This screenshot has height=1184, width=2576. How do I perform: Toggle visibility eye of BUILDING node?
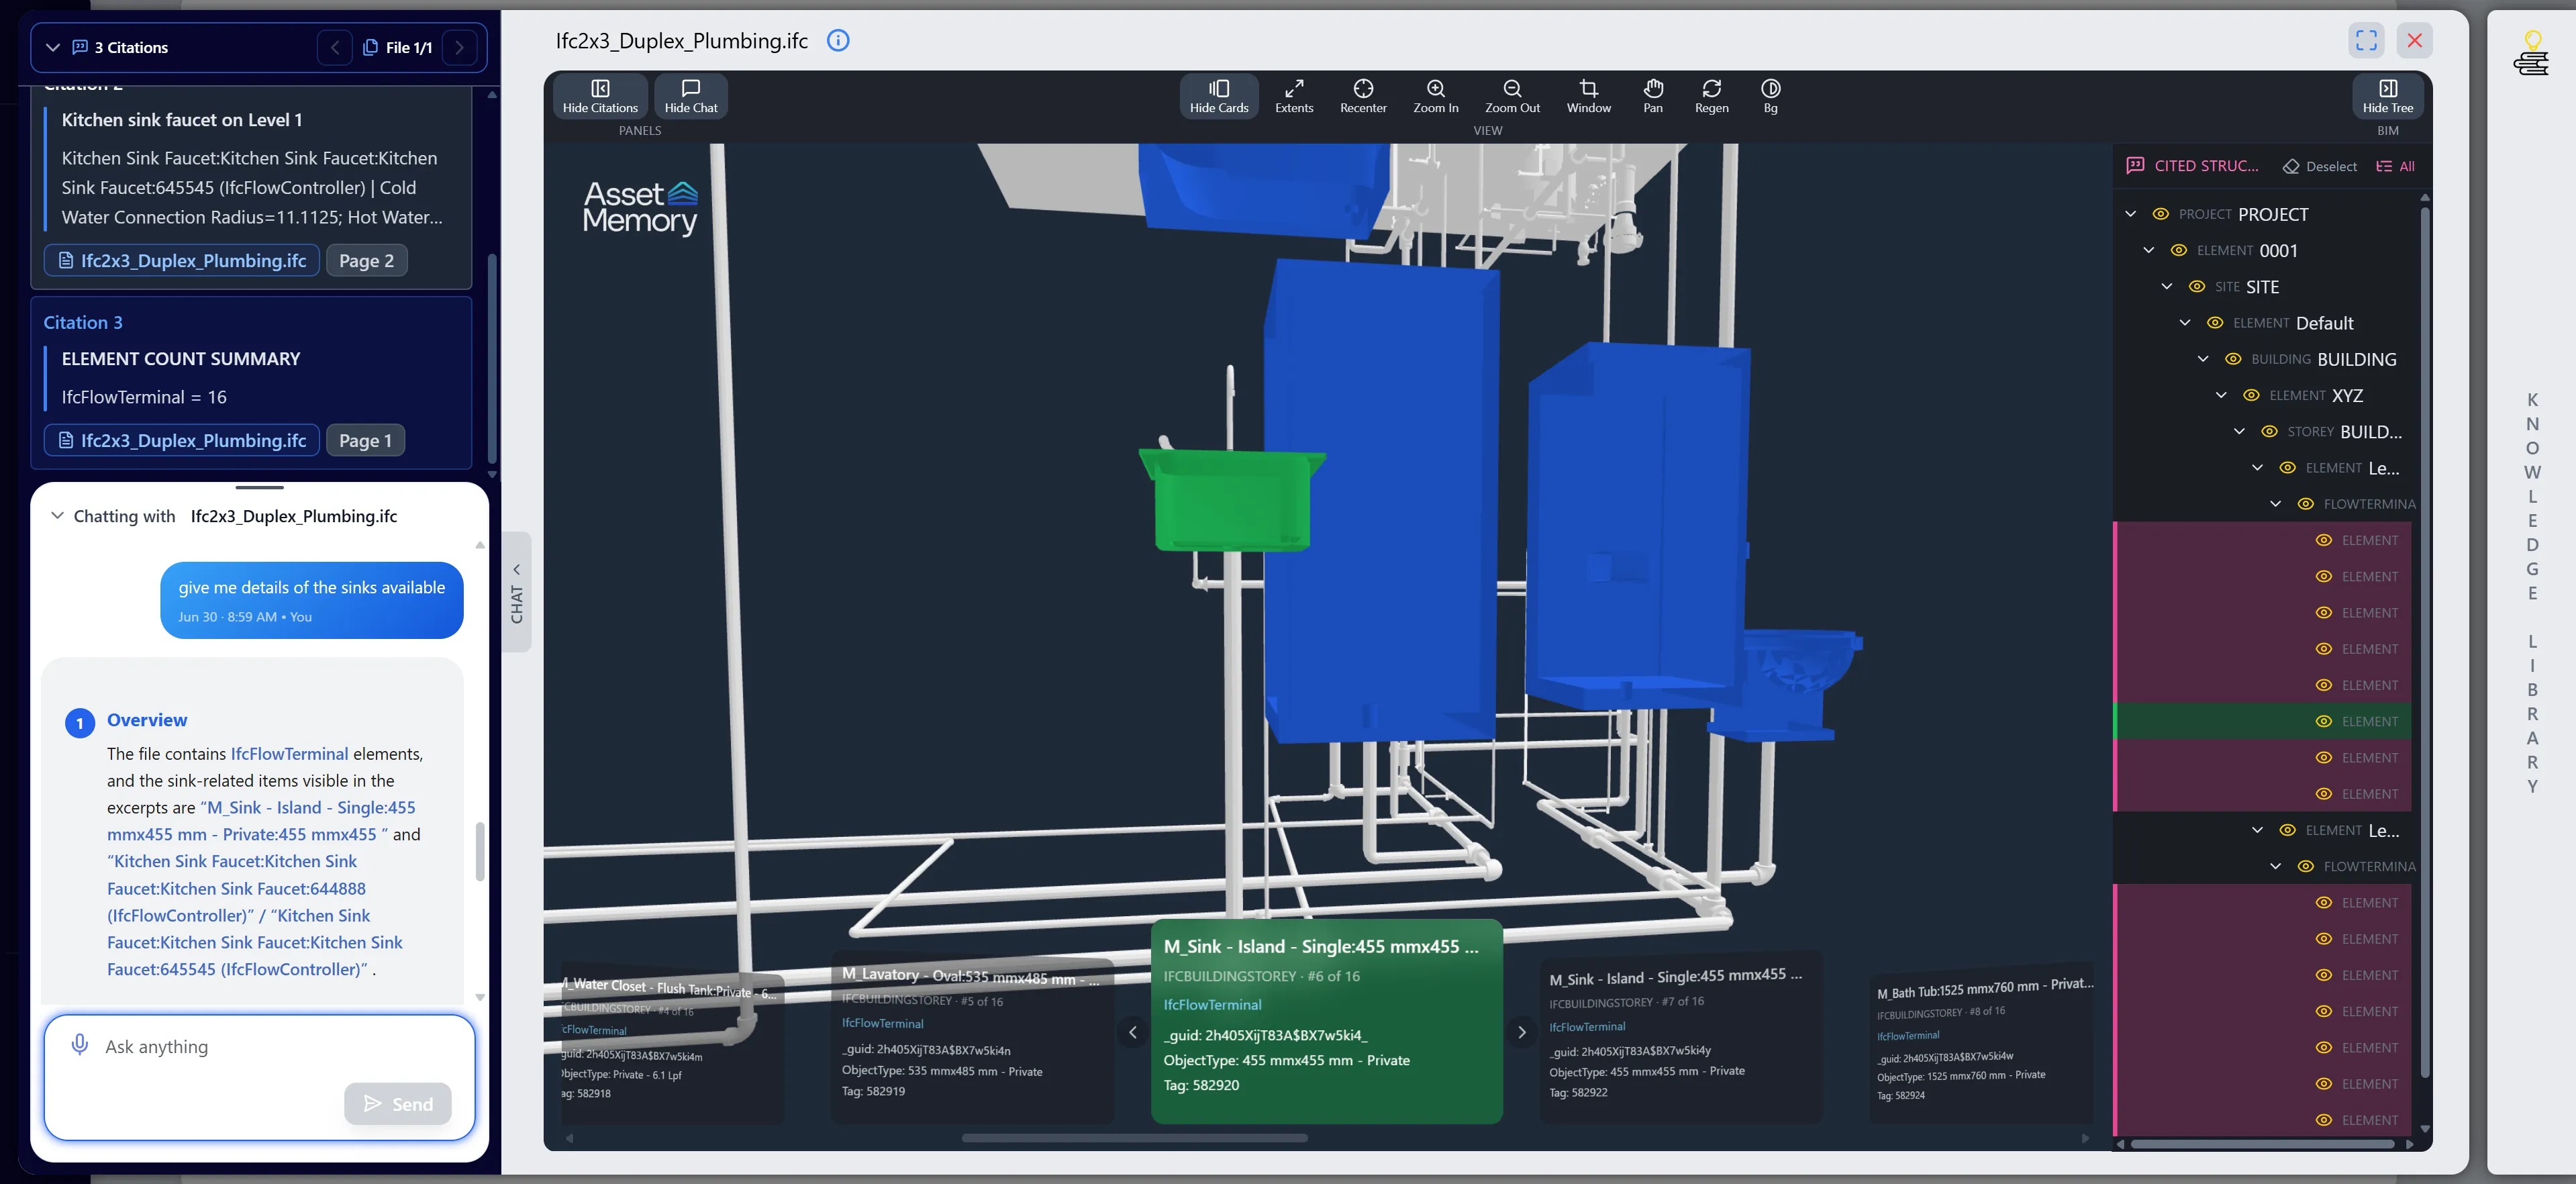click(2232, 359)
